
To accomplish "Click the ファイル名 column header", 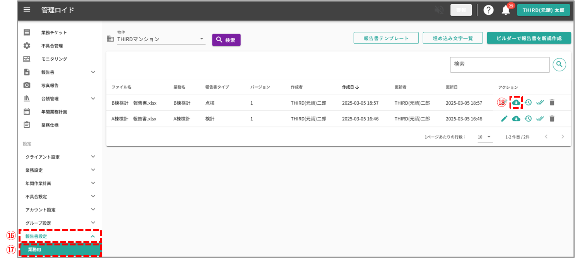I will pos(122,87).
